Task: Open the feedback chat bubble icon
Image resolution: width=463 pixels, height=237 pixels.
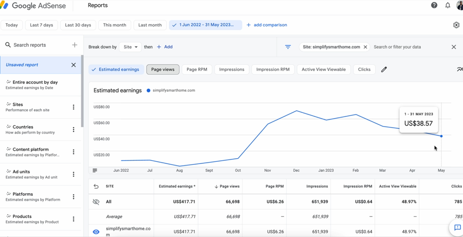Action: tap(457, 227)
